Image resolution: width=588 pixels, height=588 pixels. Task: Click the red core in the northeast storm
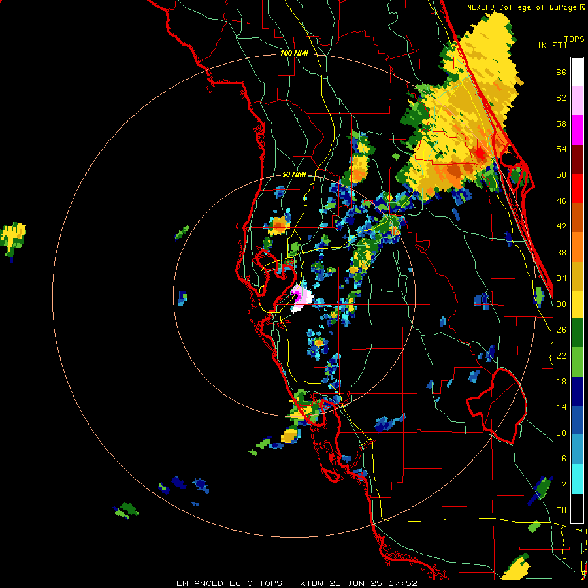(x=480, y=154)
